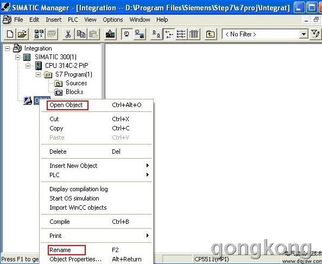
Task: Select CPU 314C-2 PtP tree item
Action: coord(67,66)
